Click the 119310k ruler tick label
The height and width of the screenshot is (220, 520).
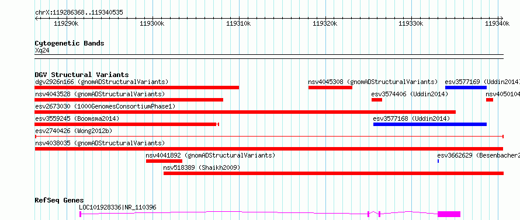tap(239, 24)
